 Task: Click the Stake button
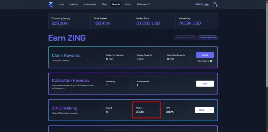coord(201,110)
